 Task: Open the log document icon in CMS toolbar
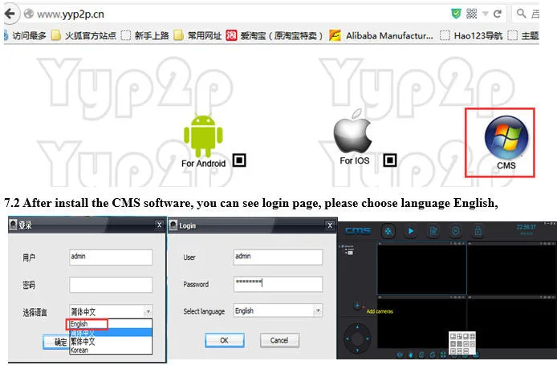(433, 231)
